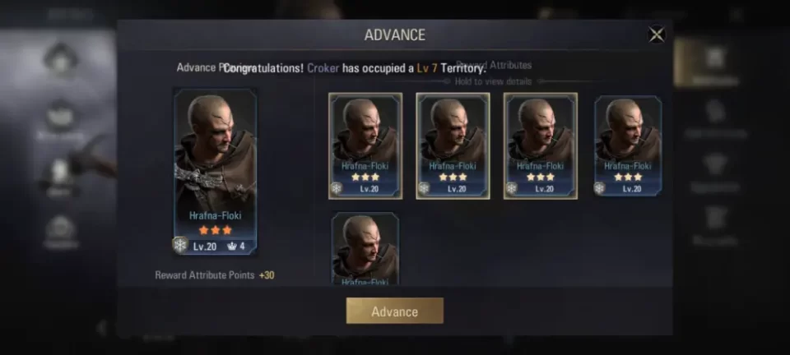The height and width of the screenshot is (355, 790).
Task: Click the snowflake icon on the main hero card
Action: click(x=180, y=245)
